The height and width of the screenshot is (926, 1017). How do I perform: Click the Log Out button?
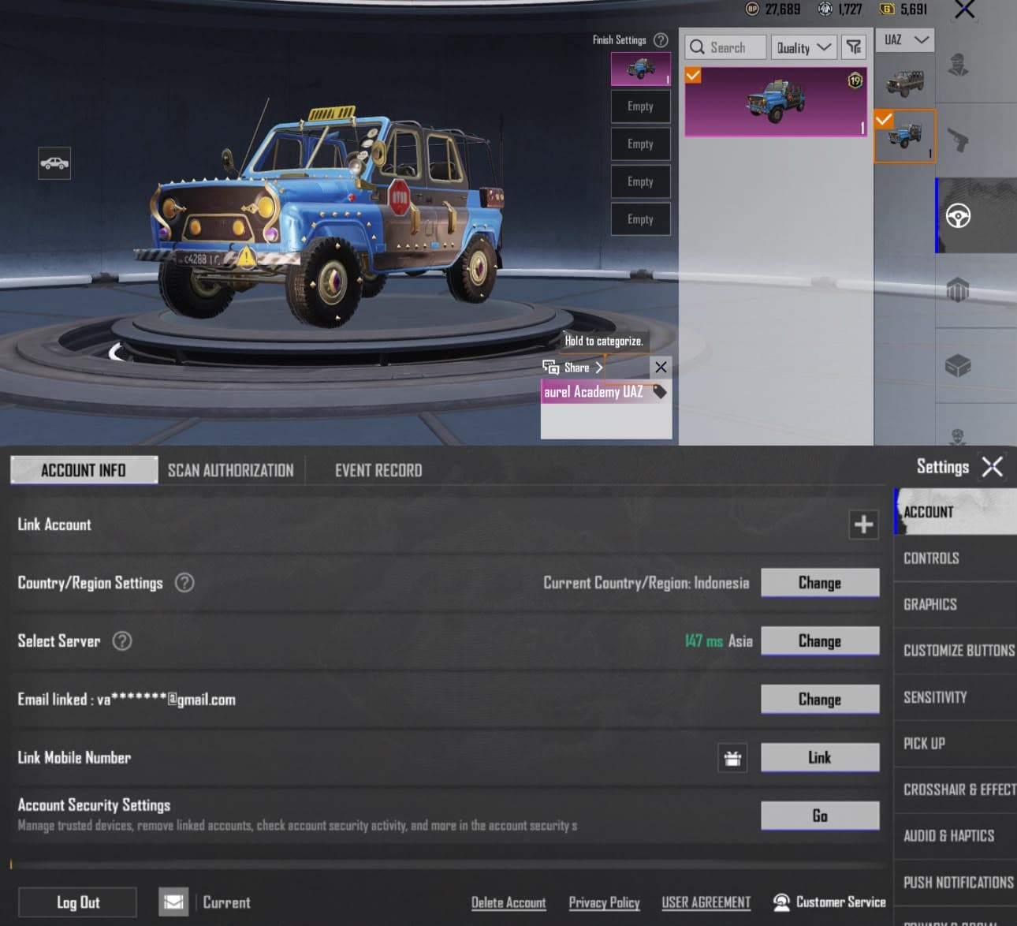[x=77, y=902]
